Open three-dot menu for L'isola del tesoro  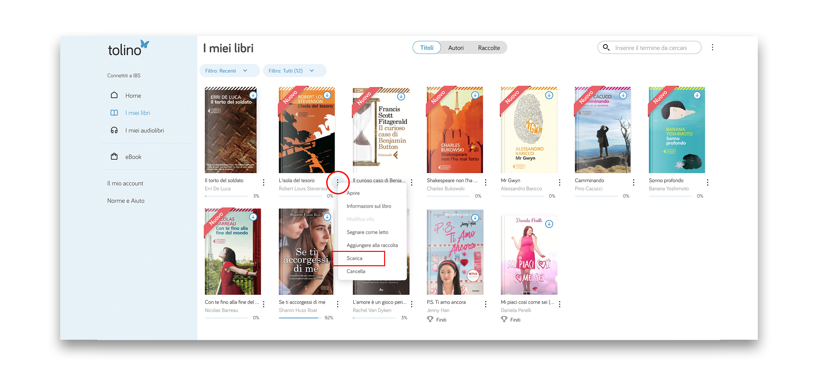point(337,182)
